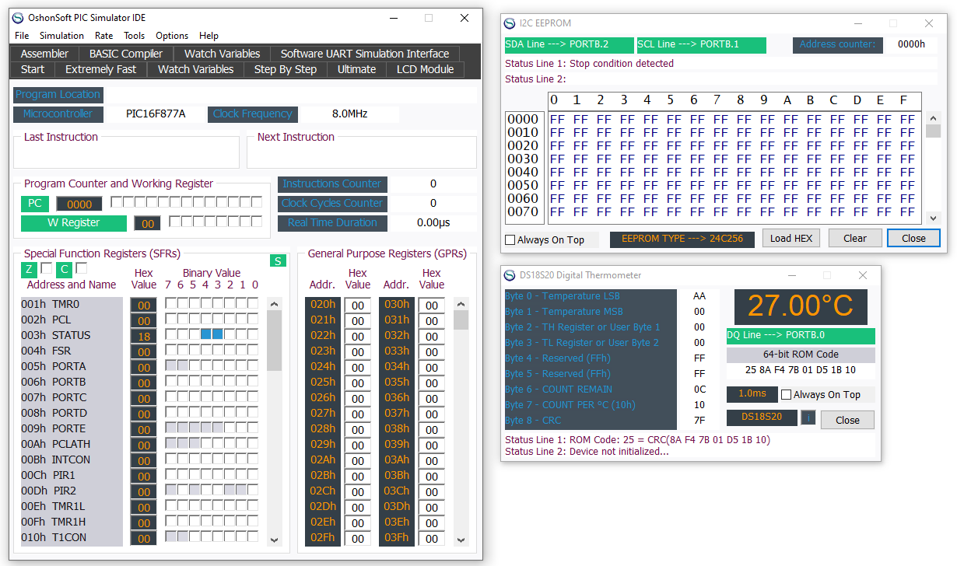The width and height of the screenshot is (957, 566).
Task: Click the SCL Line PORTB.1 assignment
Action: (x=701, y=45)
